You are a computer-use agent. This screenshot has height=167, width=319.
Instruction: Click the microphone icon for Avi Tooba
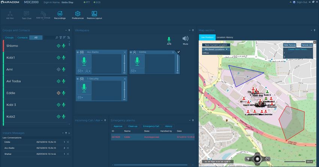click(x=64, y=81)
